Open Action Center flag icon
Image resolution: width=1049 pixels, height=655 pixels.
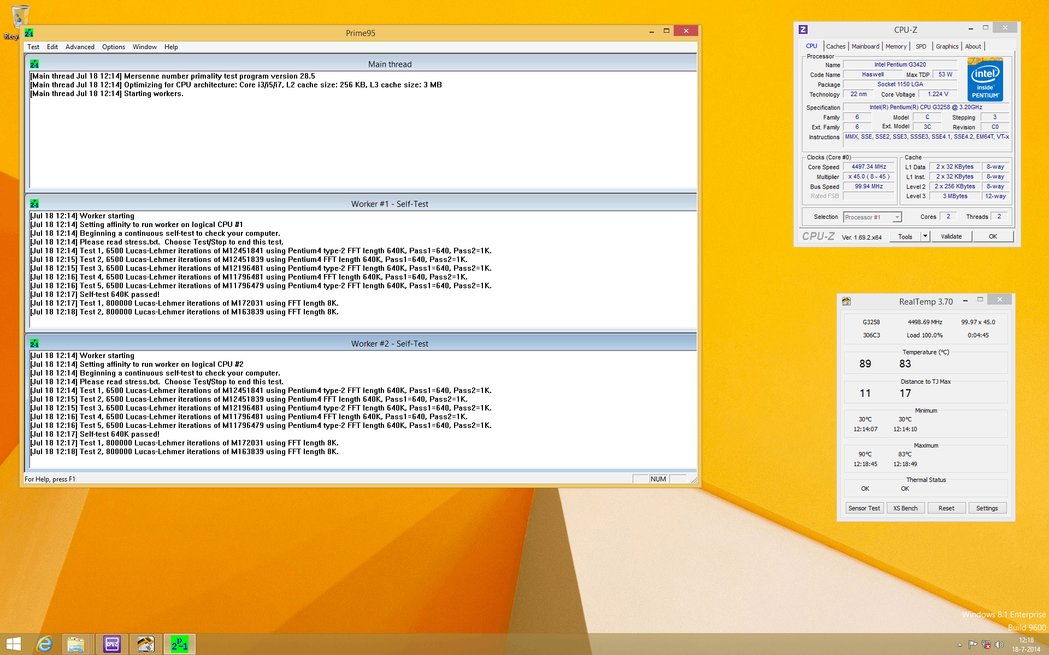point(973,645)
